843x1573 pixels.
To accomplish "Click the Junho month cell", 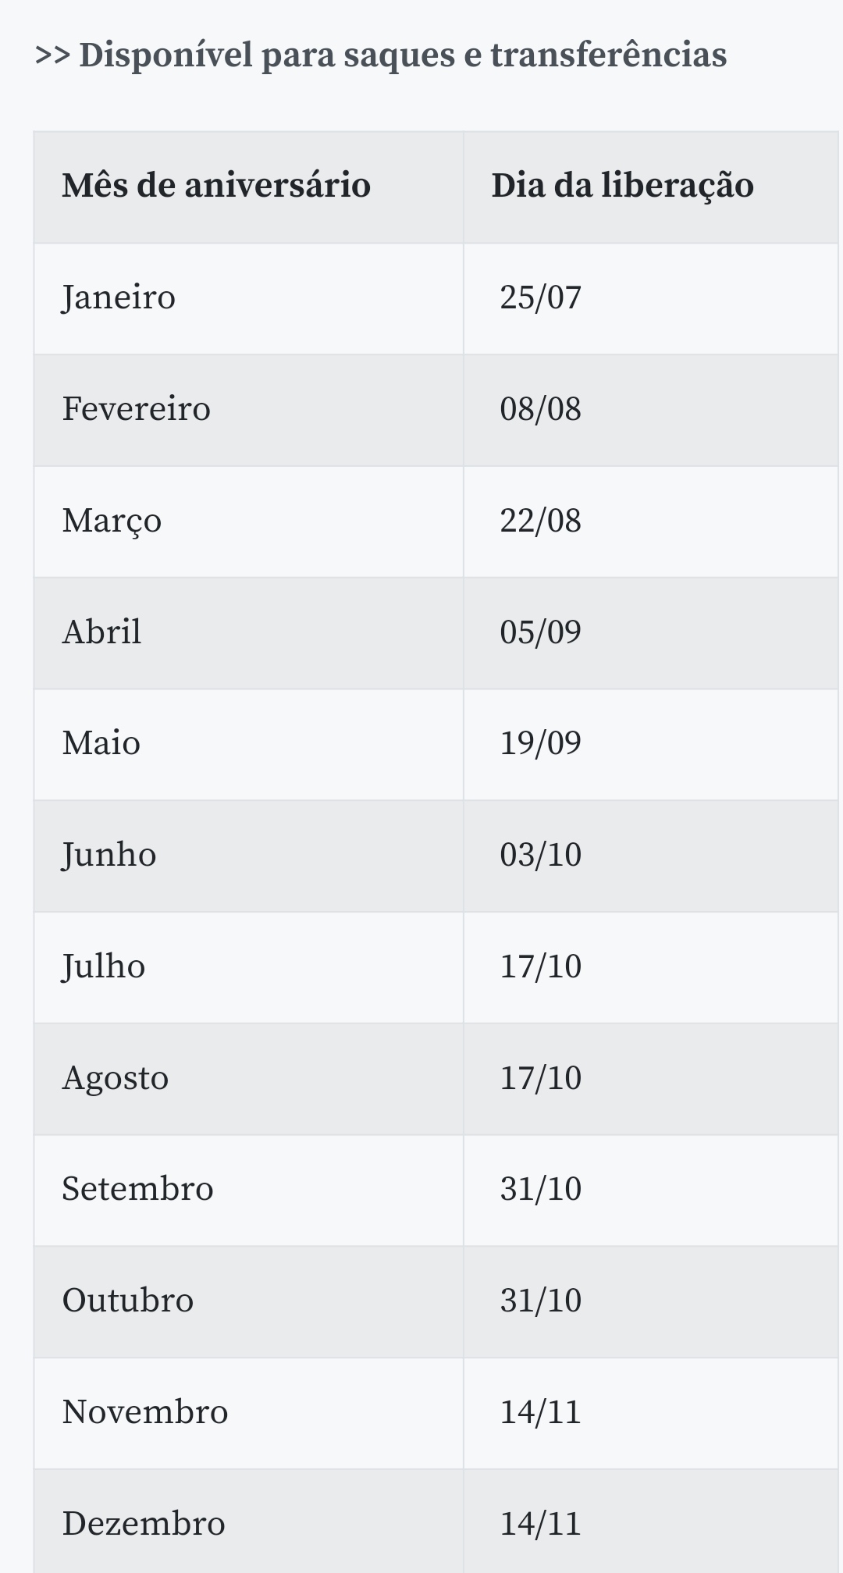I will point(109,855).
